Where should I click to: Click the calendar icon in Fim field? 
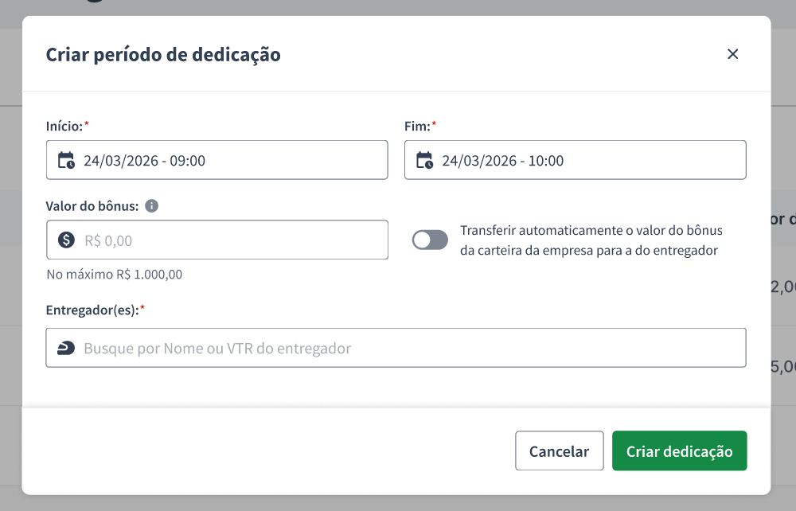click(x=424, y=160)
